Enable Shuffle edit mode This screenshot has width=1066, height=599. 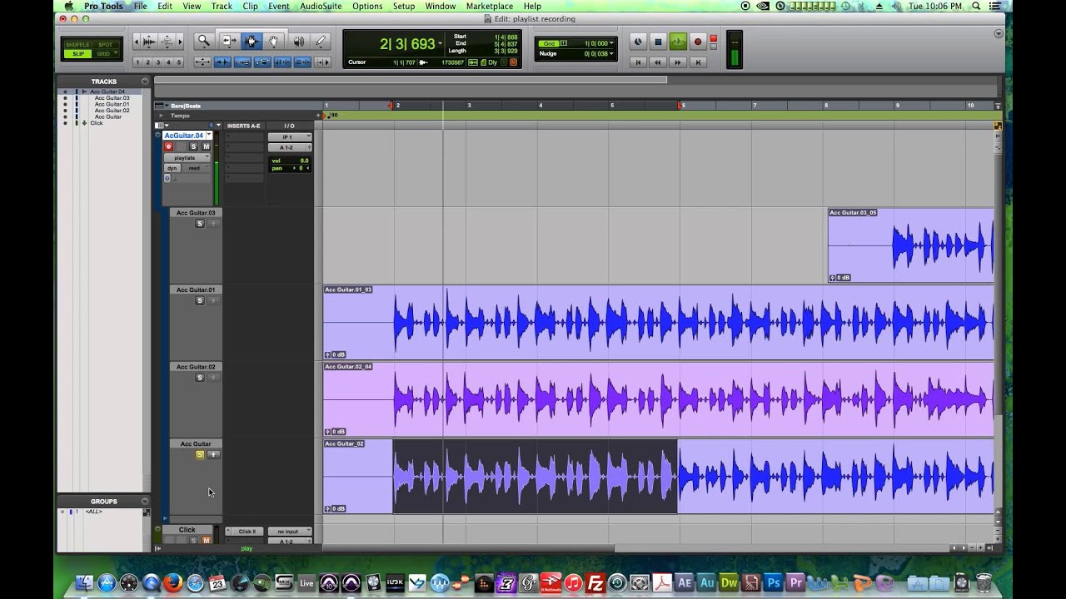click(77, 45)
